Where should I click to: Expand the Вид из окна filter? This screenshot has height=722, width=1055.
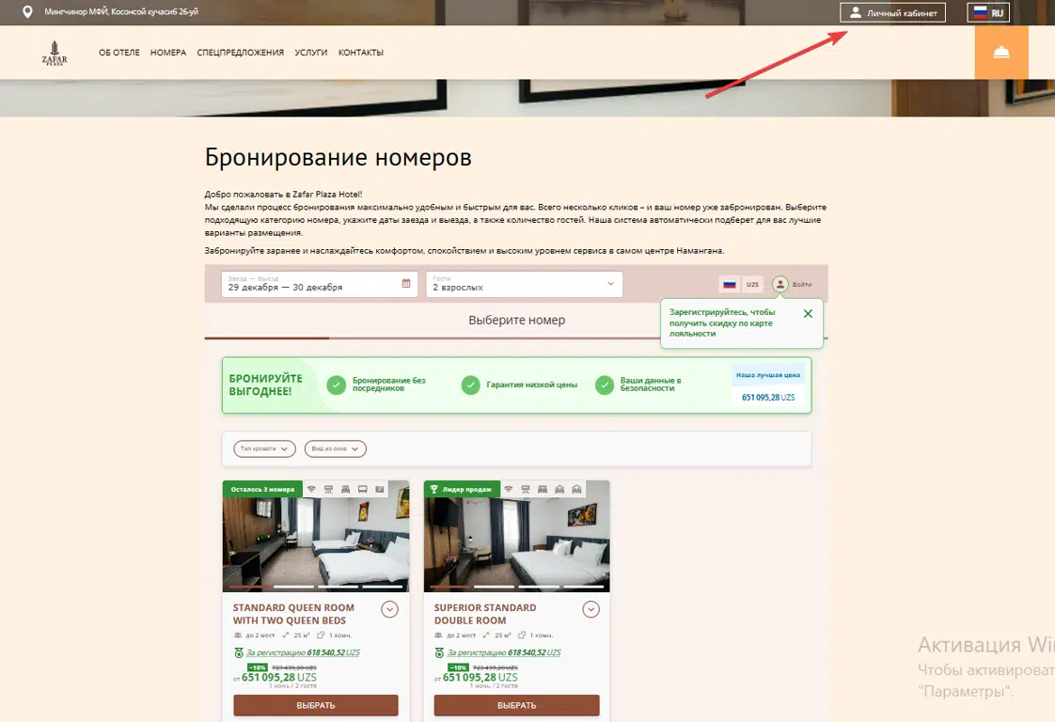pos(335,449)
